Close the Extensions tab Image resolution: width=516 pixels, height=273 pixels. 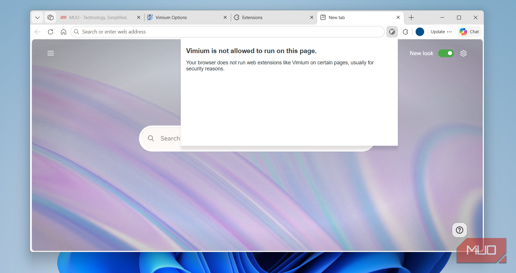312,18
